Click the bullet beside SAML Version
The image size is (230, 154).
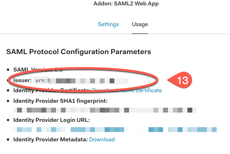[8, 69]
